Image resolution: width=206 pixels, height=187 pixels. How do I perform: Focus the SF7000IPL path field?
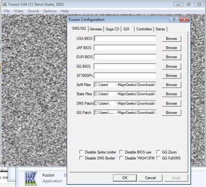[x=125, y=76]
